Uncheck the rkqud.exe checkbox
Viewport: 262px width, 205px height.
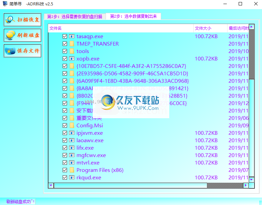click(x=65, y=178)
